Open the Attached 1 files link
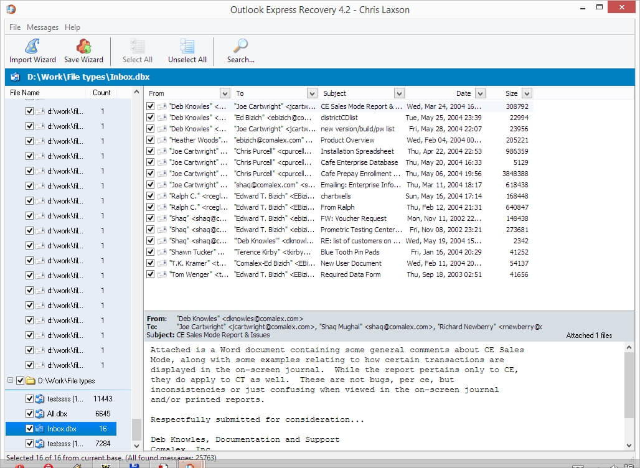Image resolution: width=640 pixels, height=468 pixels. click(x=589, y=335)
